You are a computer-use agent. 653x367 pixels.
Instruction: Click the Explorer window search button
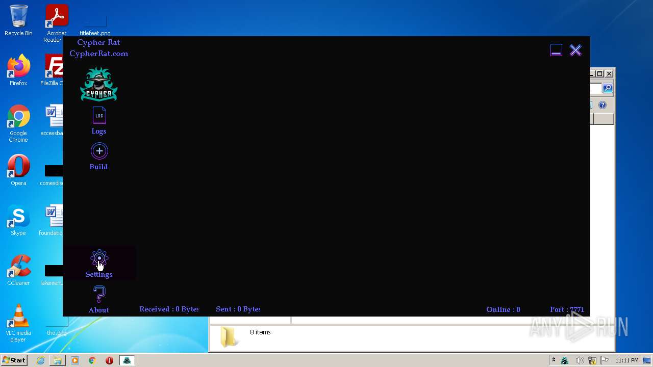608,88
